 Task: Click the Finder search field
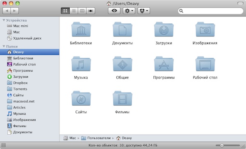click(x=211, y=11)
